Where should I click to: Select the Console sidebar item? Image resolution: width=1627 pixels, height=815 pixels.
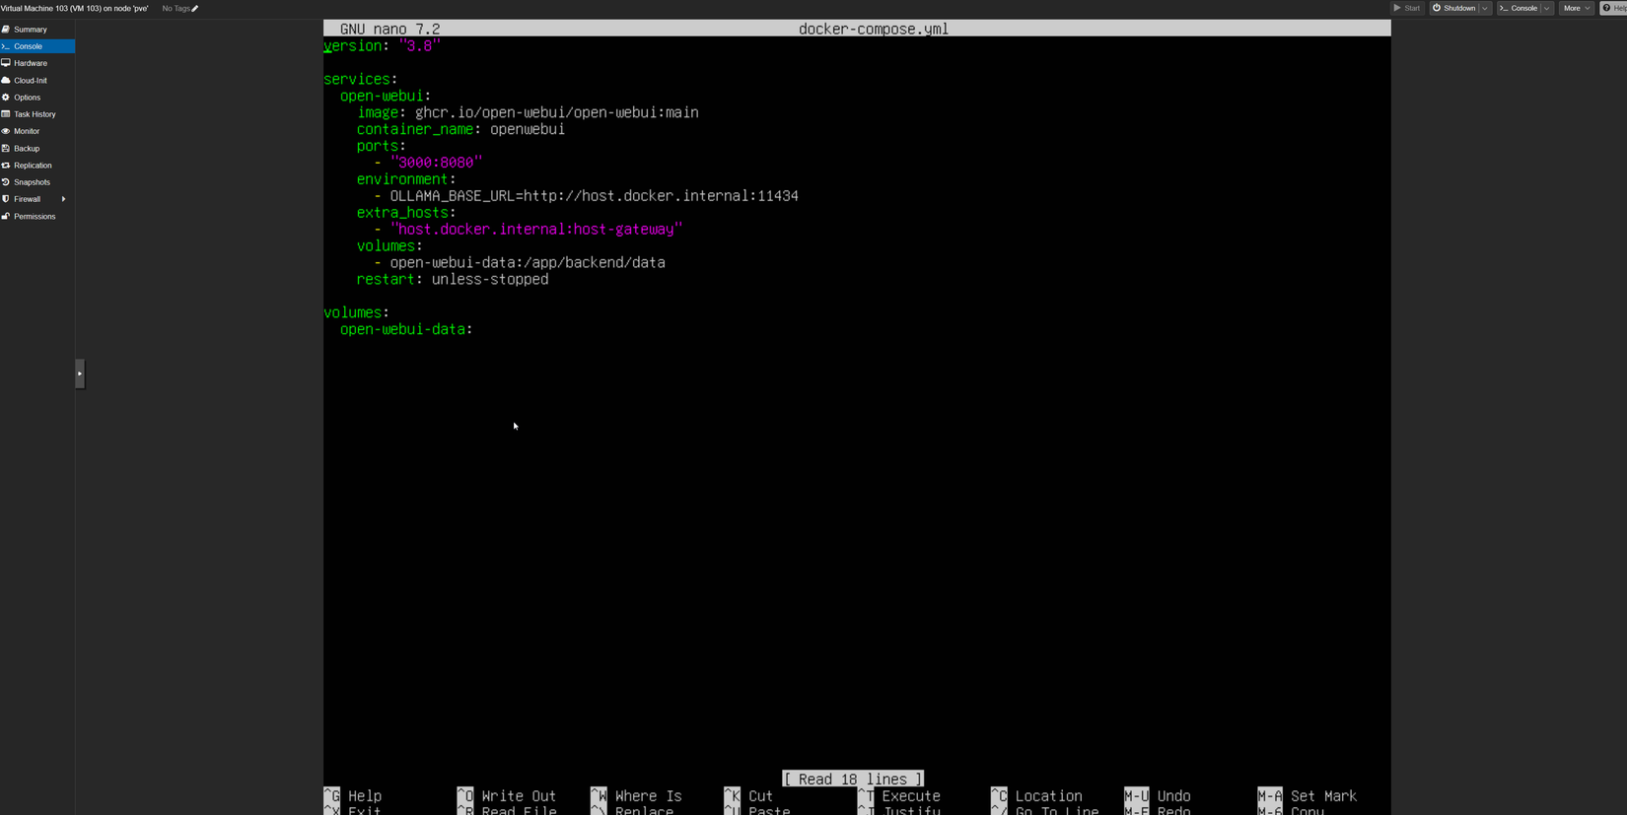[x=37, y=46]
